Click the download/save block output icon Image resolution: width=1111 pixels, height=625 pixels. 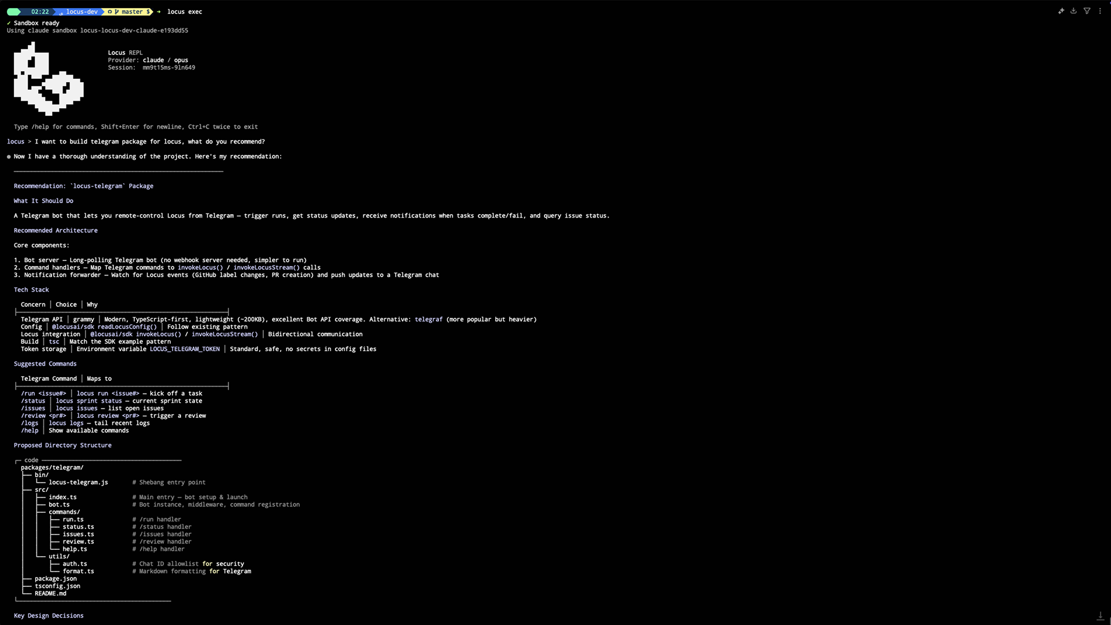[1074, 11]
